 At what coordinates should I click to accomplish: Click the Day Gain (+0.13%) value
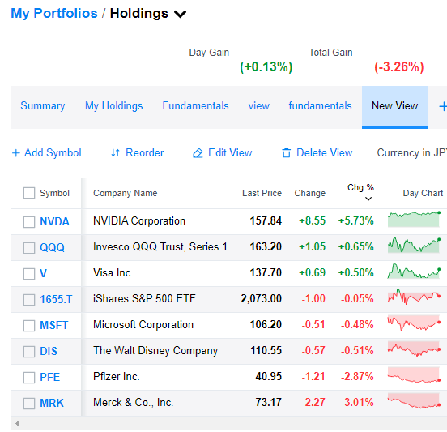point(266,67)
